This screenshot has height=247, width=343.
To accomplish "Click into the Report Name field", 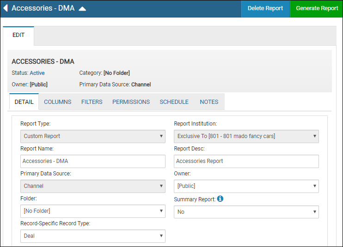I will (x=93, y=161).
